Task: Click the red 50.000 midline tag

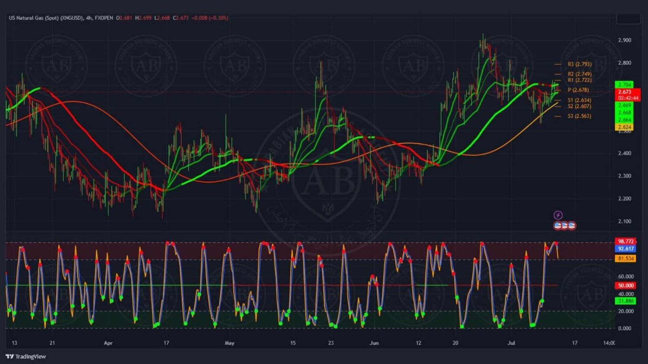Action: [x=626, y=286]
